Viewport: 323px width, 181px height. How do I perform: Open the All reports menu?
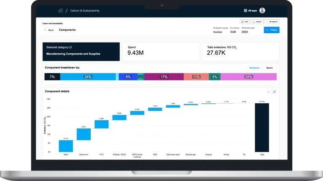pos(272,21)
